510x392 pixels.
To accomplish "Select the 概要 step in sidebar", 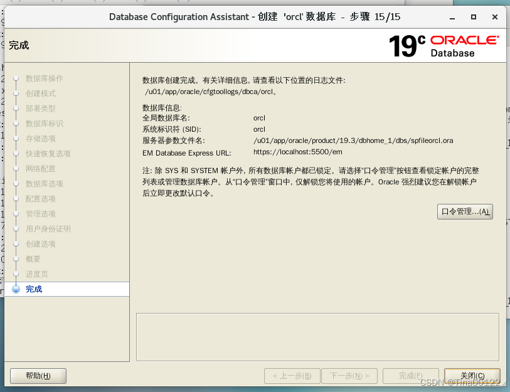I will [x=33, y=259].
